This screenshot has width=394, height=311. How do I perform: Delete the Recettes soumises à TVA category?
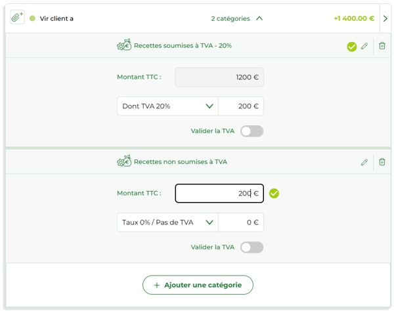point(382,46)
